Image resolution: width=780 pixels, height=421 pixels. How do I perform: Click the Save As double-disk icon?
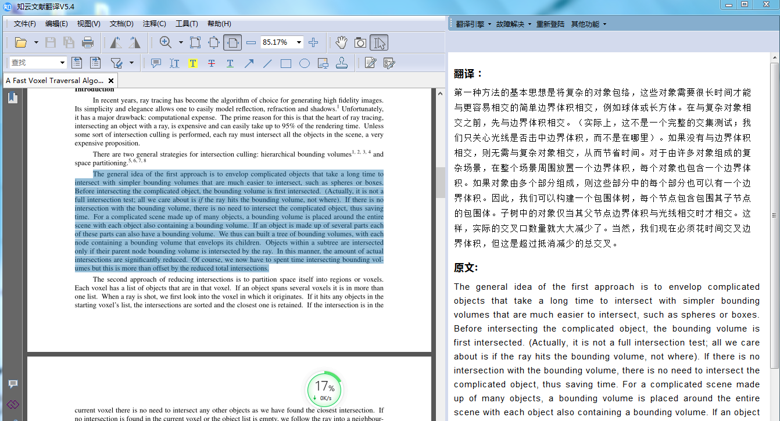click(69, 42)
